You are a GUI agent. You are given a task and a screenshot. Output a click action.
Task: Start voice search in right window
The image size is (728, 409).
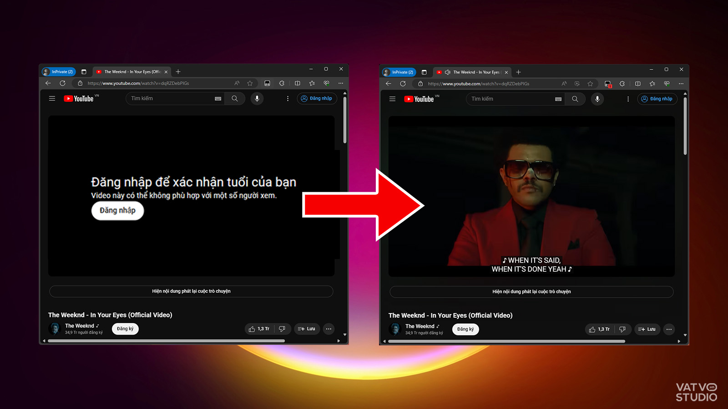pyautogui.click(x=597, y=99)
